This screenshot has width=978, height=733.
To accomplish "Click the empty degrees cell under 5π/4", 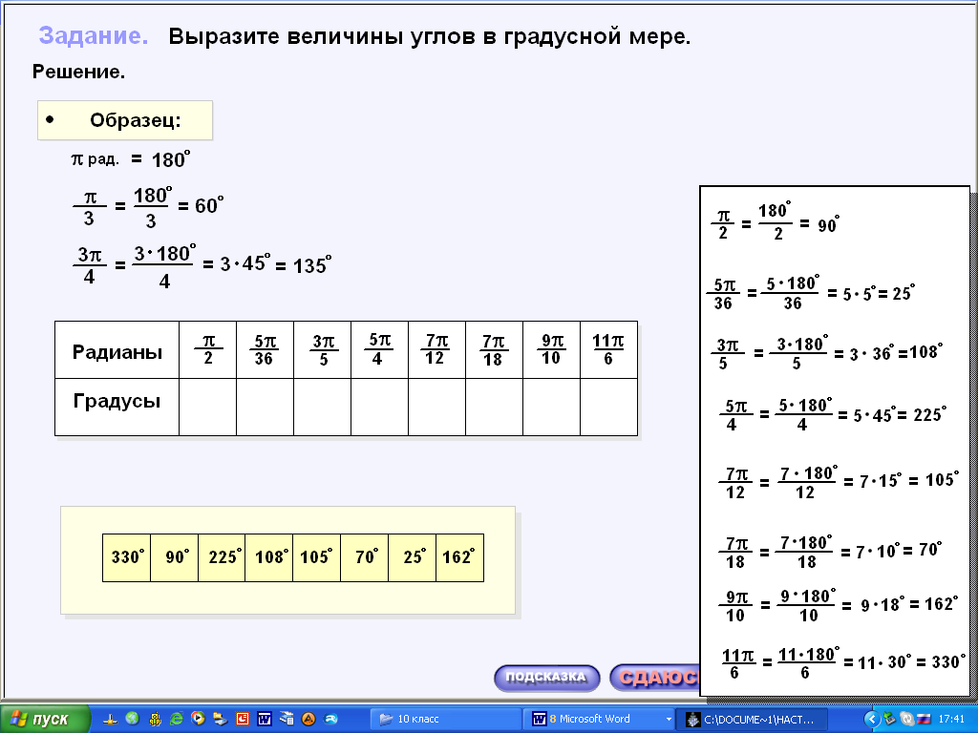I will (x=380, y=407).
